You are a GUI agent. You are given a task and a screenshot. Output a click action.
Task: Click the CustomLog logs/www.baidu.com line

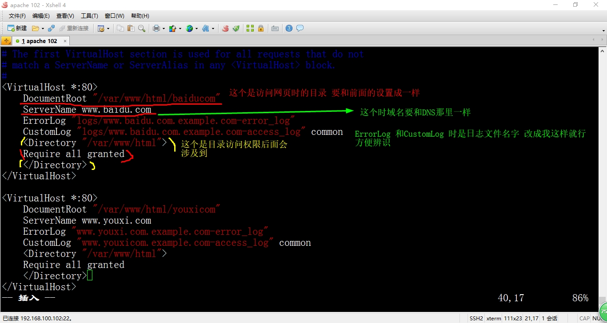point(183,132)
